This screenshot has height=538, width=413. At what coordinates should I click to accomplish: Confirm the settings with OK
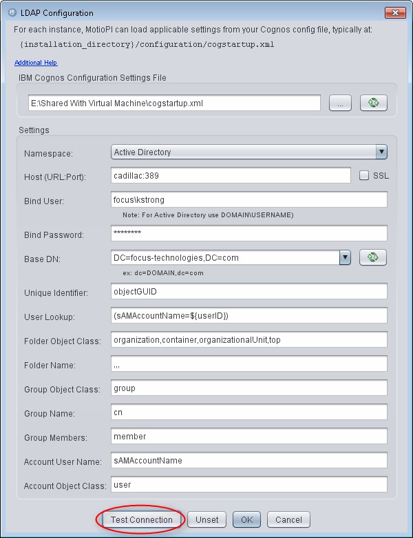(x=246, y=519)
